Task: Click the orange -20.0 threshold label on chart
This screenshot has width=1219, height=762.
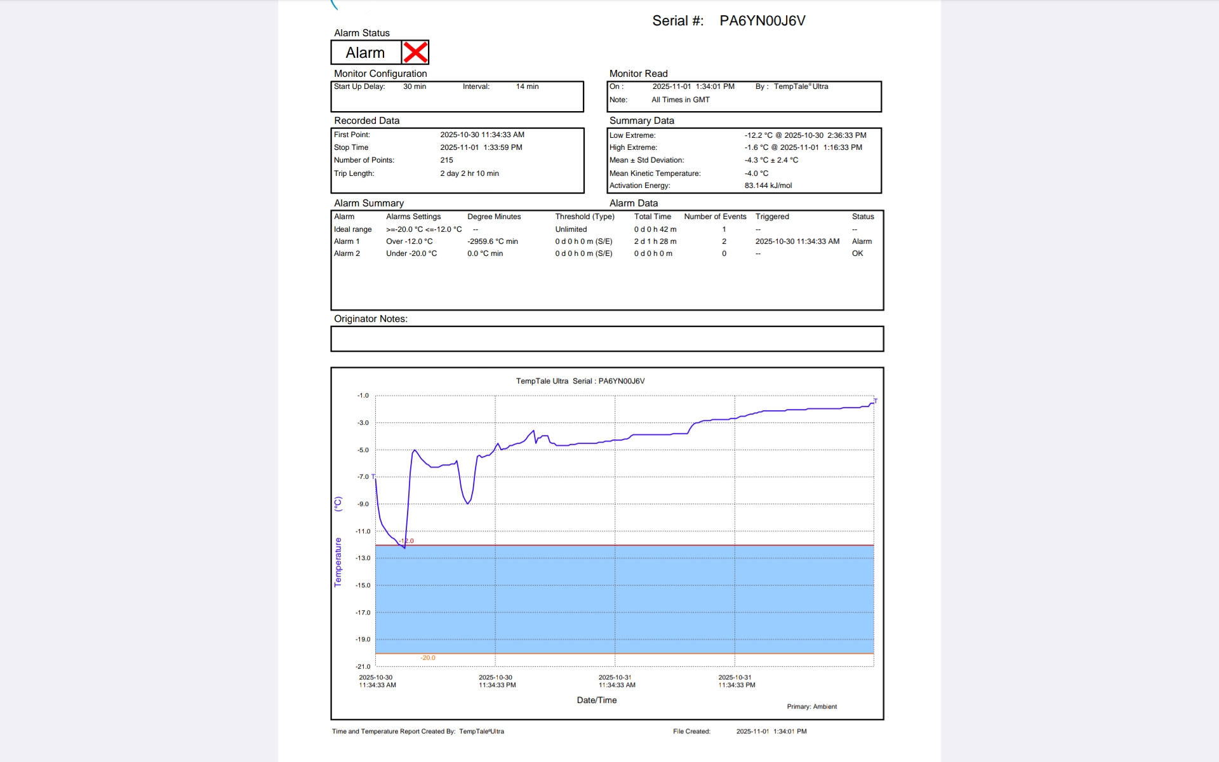Action: [428, 658]
